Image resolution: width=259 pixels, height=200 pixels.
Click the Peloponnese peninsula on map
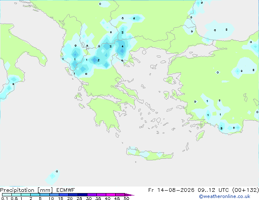click(x=107, y=112)
